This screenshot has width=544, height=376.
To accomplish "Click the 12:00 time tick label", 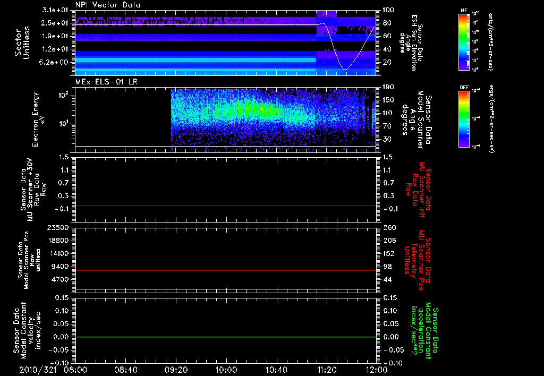I will [377, 370].
